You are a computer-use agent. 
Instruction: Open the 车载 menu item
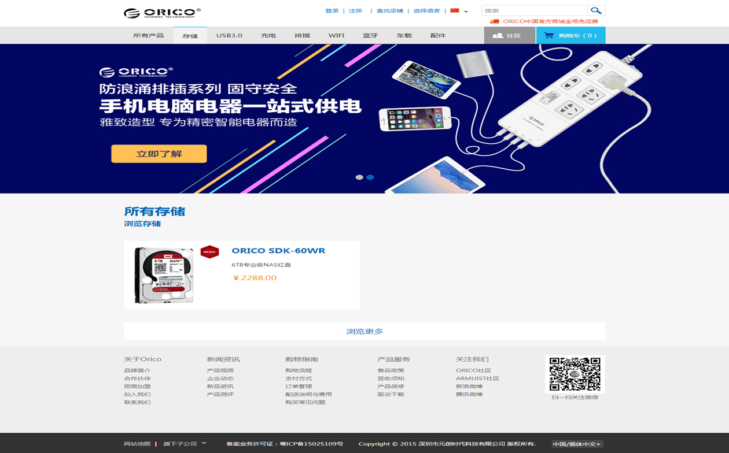(404, 35)
